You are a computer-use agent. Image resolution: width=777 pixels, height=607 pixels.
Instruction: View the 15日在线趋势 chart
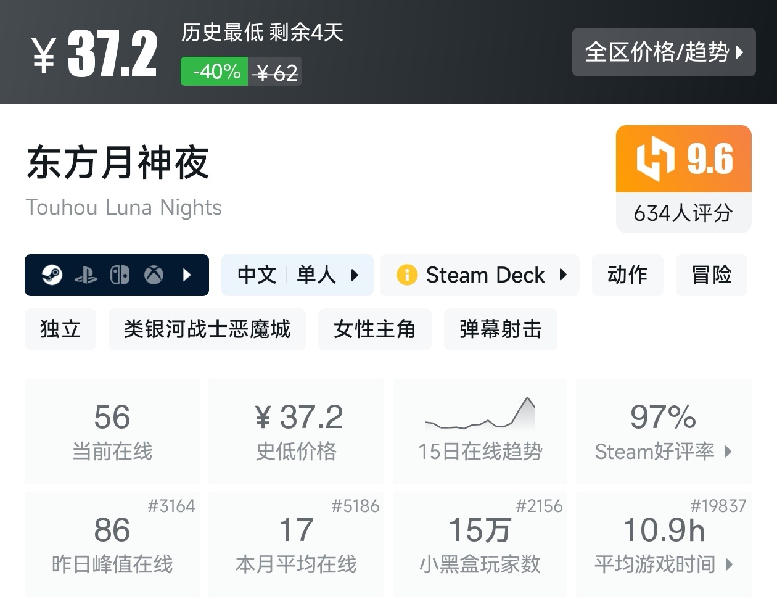pos(480,431)
